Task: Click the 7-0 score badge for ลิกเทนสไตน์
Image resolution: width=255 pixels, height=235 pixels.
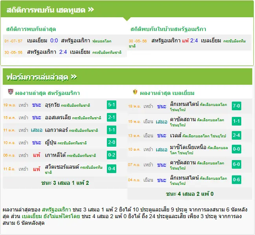Action: (237, 106)
